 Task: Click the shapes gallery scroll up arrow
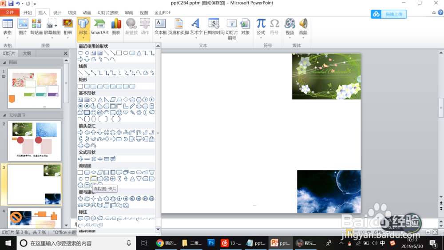[x=158, y=46]
